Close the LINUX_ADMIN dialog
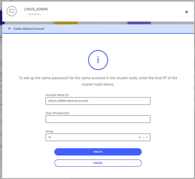The height and width of the screenshot is (179, 195). (186, 12)
